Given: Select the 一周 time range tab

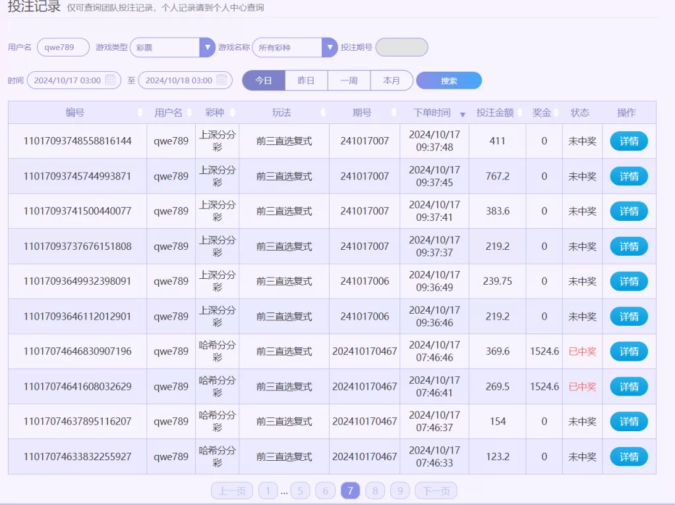Looking at the screenshot, I should 349,80.
